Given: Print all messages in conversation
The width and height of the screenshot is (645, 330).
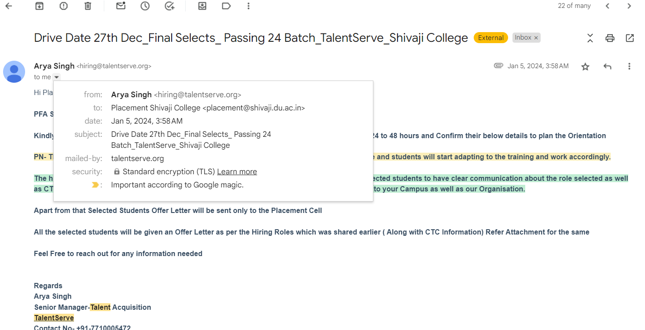Looking at the screenshot, I should [x=610, y=38].
